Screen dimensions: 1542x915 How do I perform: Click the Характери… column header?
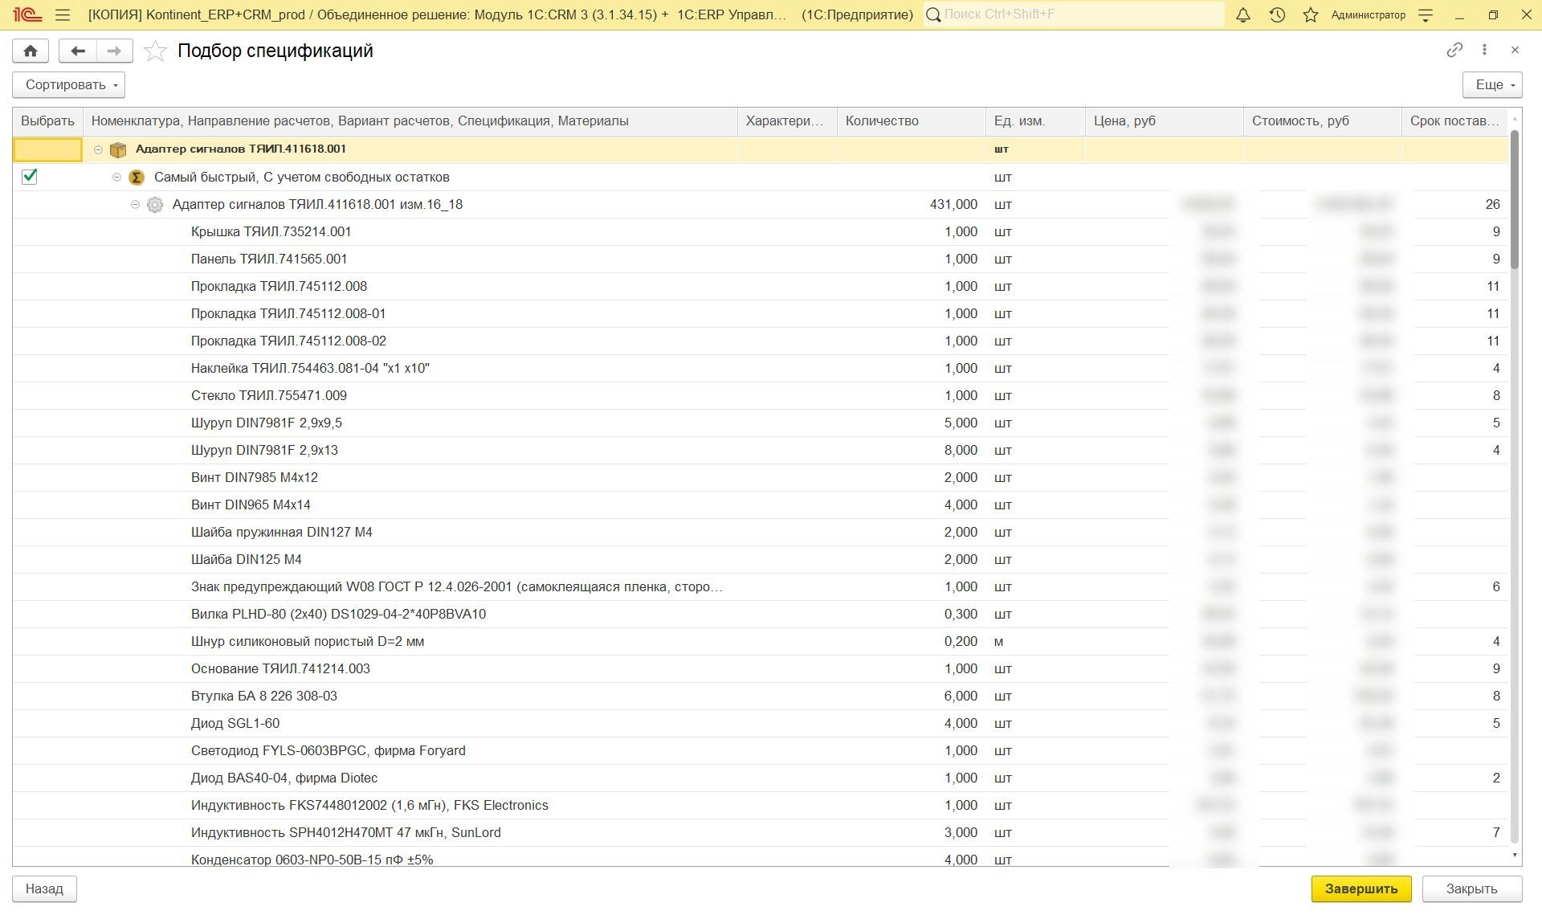click(787, 121)
